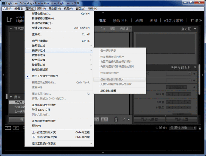Select 仅有排除旗标的照片 filter option

(119, 80)
